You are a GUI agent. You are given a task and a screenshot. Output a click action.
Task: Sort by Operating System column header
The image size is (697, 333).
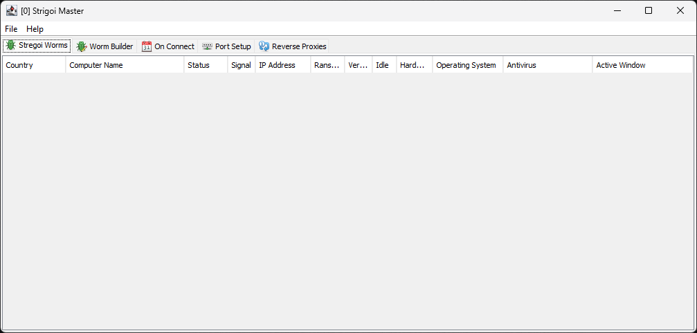point(468,65)
